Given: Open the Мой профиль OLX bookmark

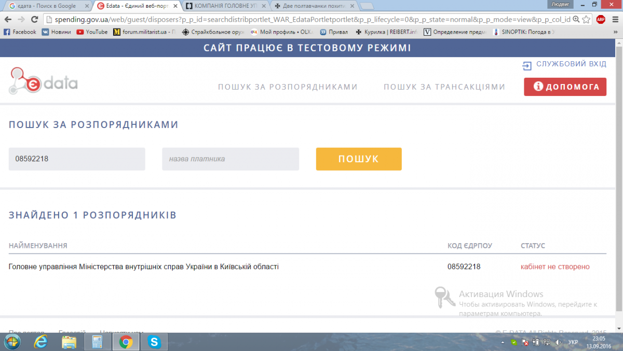Looking at the screenshot, I should click(x=281, y=32).
